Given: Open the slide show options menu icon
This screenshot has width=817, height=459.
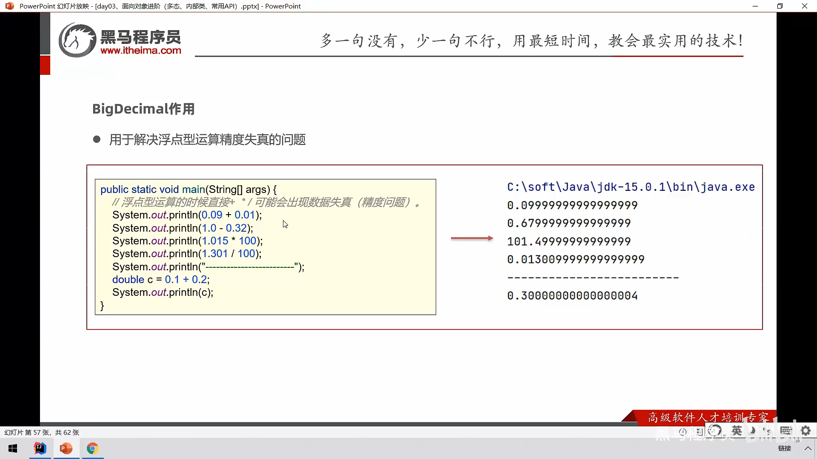Looking at the screenshot, I should point(700,432).
